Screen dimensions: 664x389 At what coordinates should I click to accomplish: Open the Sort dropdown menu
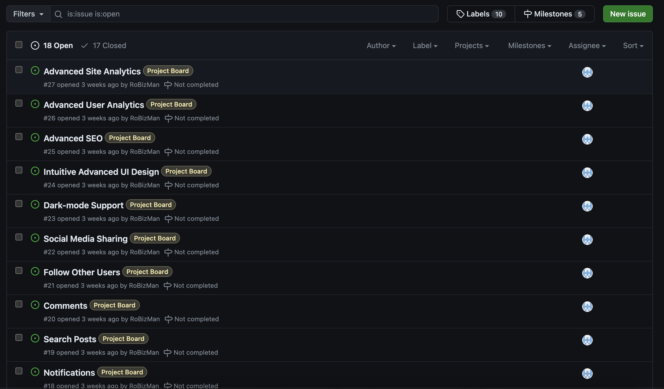[x=633, y=46]
